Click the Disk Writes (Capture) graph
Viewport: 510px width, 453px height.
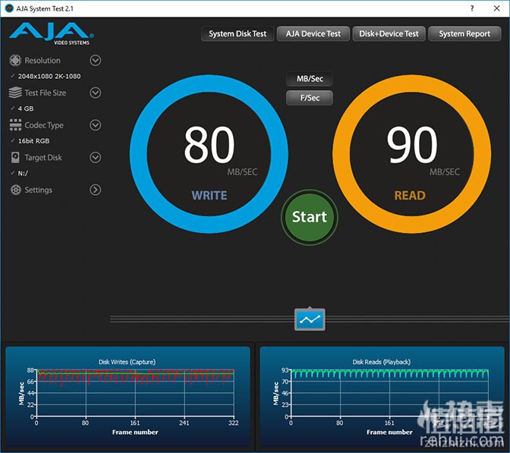(x=127, y=398)
